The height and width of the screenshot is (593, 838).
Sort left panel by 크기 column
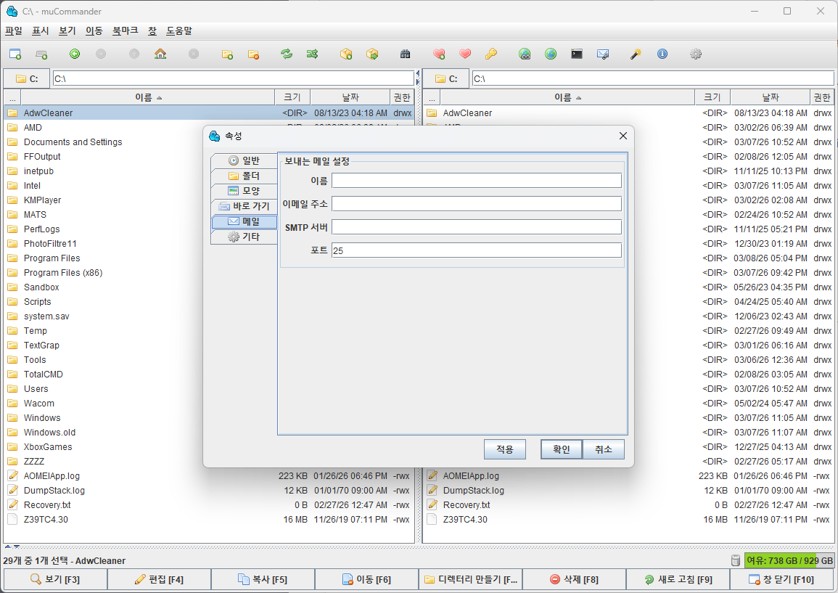[292, 97]
